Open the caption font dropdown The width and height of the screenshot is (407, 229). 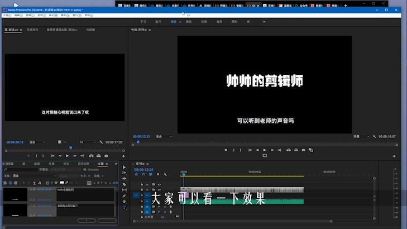pyautogui.click(x=35, y=176)
